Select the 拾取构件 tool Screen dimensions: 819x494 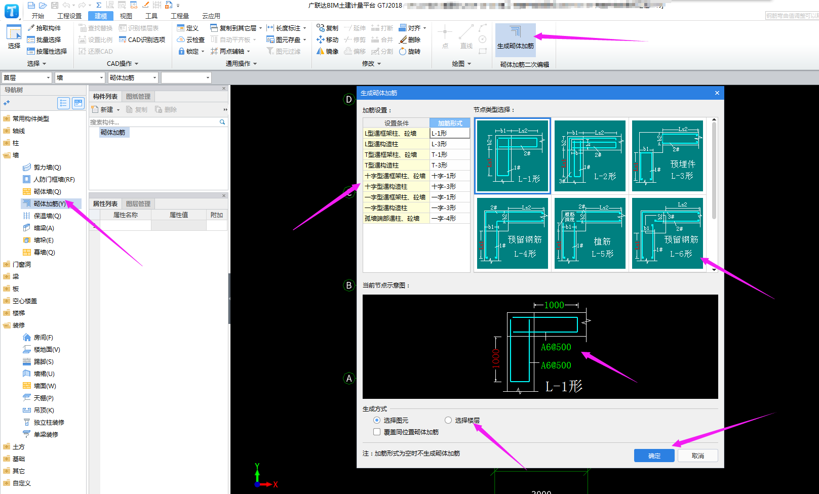(44, 28)
